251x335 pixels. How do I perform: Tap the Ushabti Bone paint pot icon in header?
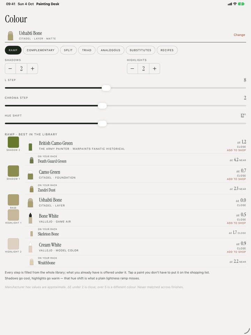tap(10, 36)
